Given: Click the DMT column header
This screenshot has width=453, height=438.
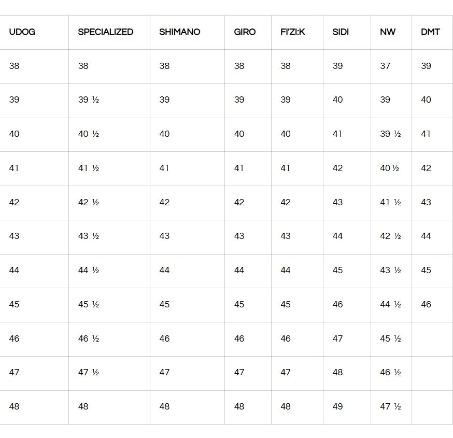Looking at the screenshot, I should [x=430, y=32].
